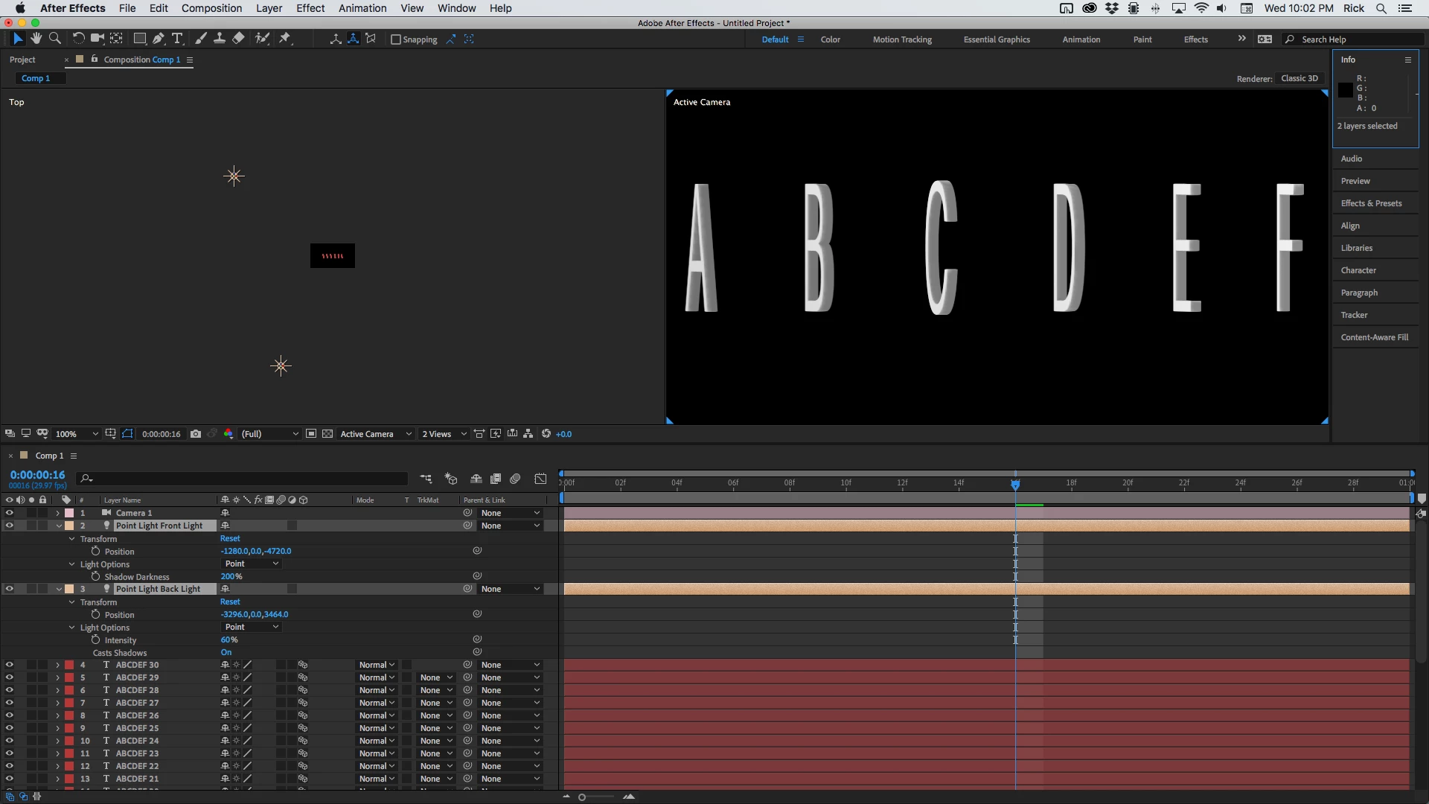
Task: Reset Point Light Front Light transform
Action: pyautogui.click(x=230, y=538)
